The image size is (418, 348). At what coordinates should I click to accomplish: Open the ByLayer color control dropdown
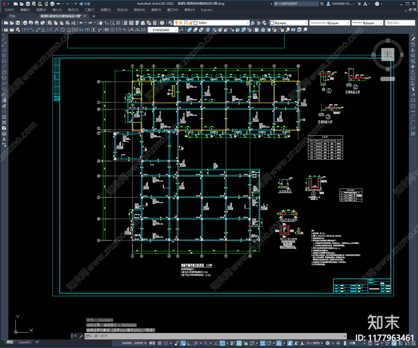point(289,23)
